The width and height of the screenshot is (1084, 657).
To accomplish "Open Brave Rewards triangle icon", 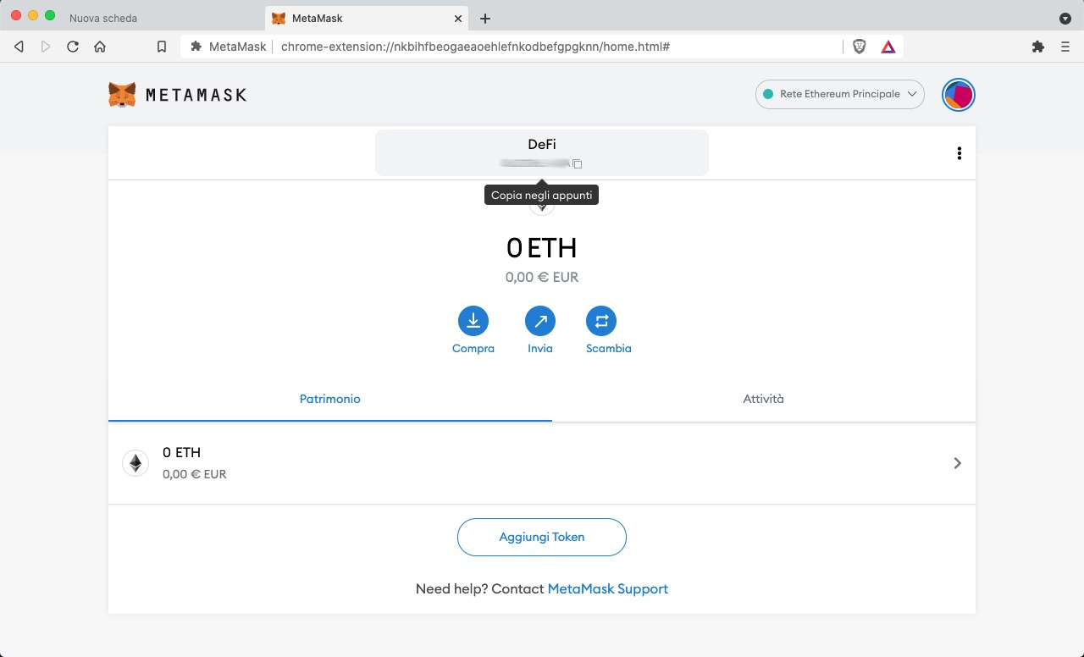I will point(888,47).
